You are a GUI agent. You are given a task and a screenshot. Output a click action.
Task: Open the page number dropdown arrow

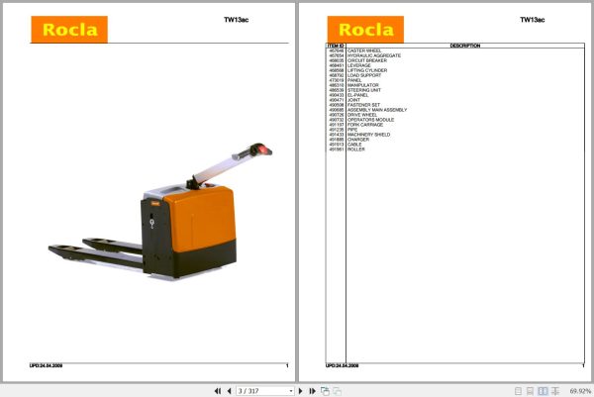pyautogui.click(x=291, y=391)
